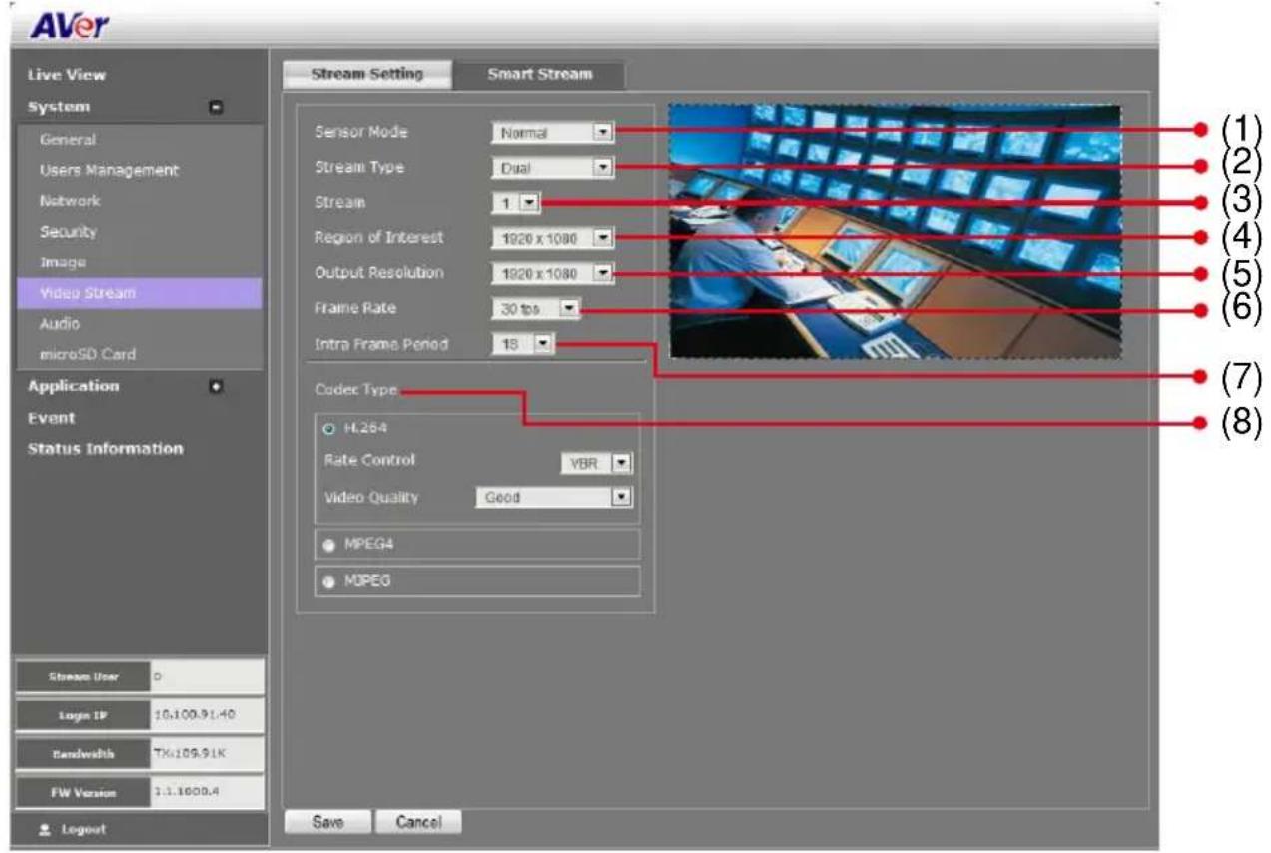Image resolution: width=1271 pixels, height=853 pixels.
Task: Open Stream number dropdown
Action: point(516,203)
